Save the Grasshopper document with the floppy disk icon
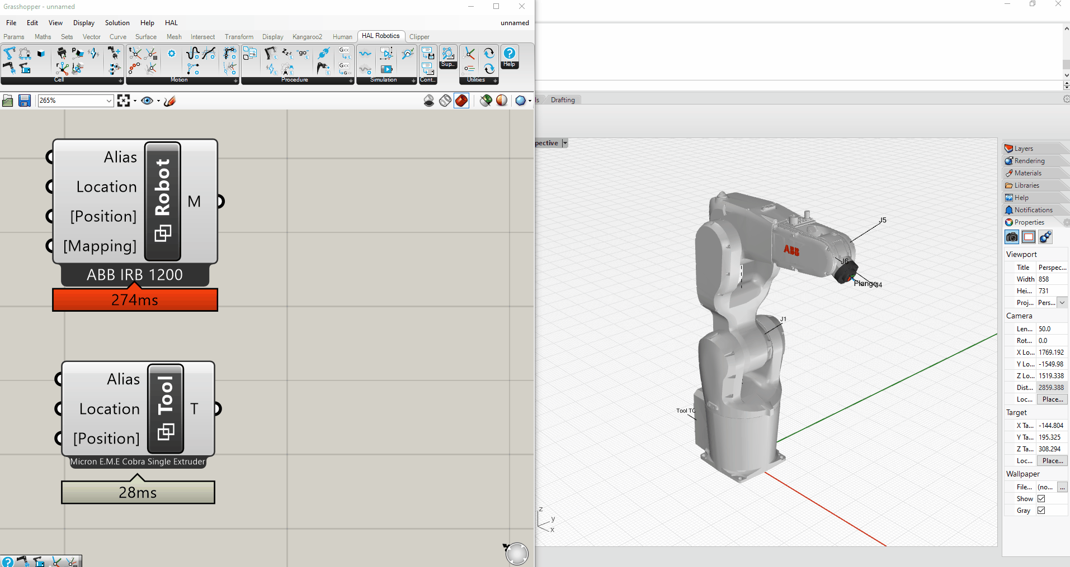 [x=25, y=101]
